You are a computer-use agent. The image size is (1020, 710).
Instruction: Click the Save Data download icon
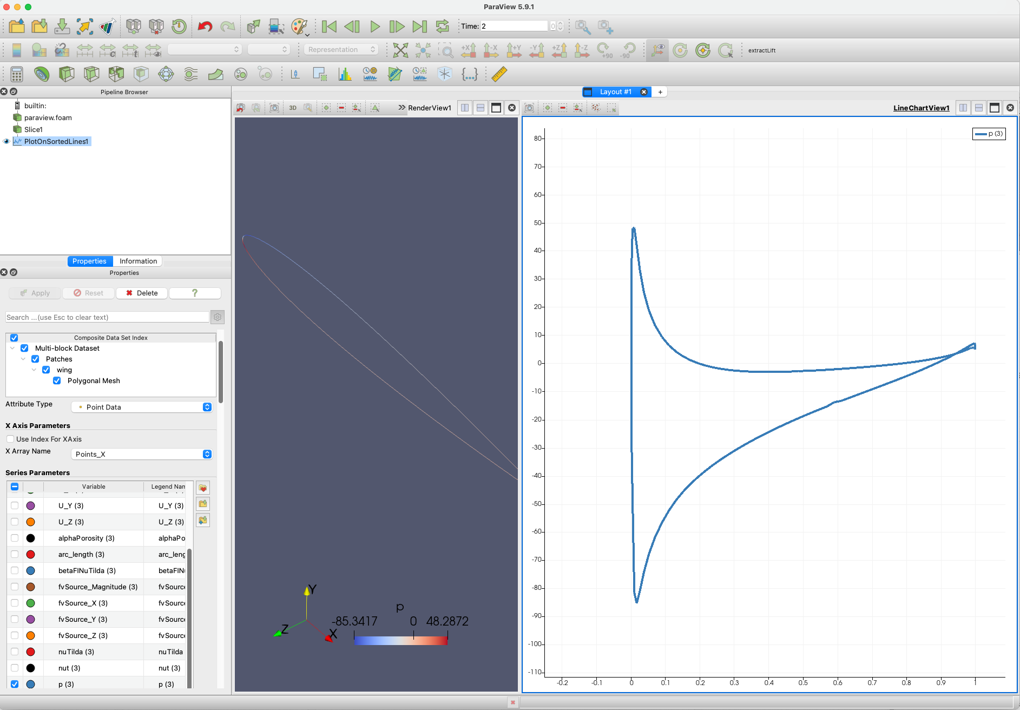(x=62, y=26)
